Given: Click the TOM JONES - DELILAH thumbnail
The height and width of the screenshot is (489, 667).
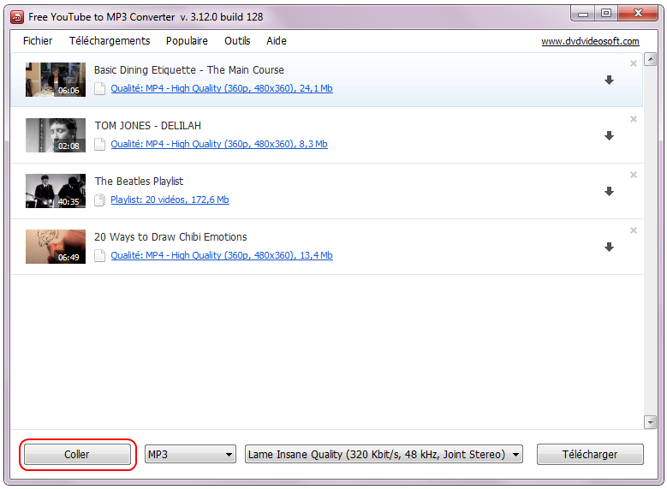Looking at the screenshot, I should click(56, 135).
